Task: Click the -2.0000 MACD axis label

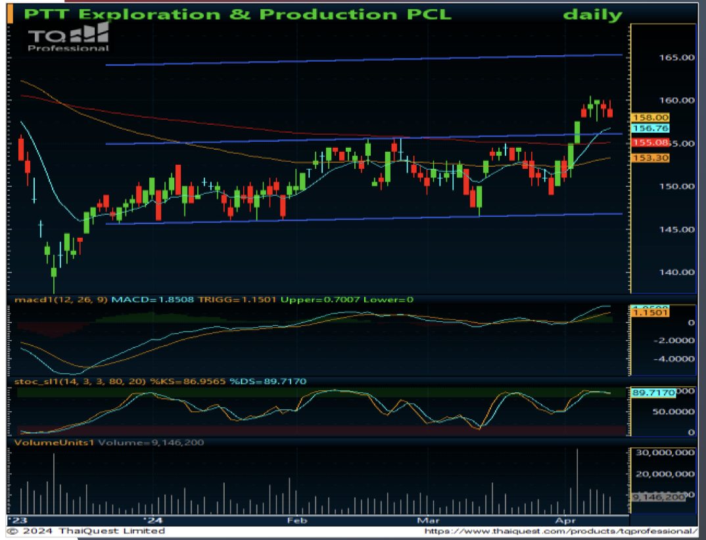Action: 674,341
